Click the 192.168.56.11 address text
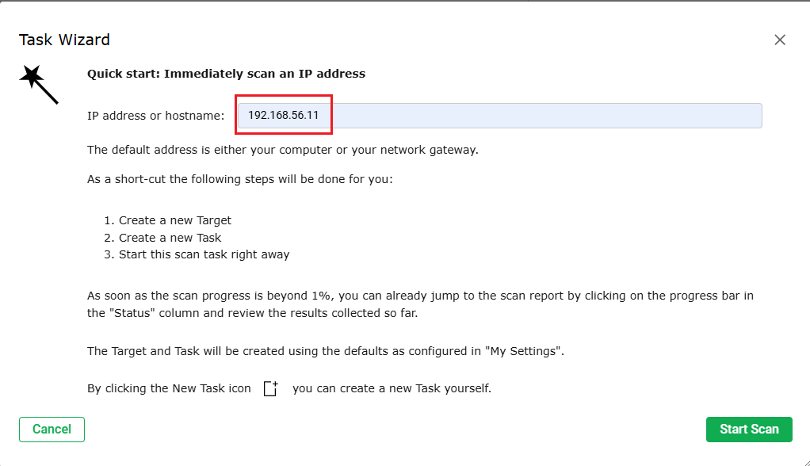This screenshot has height=466, width=810. point(283,116)
